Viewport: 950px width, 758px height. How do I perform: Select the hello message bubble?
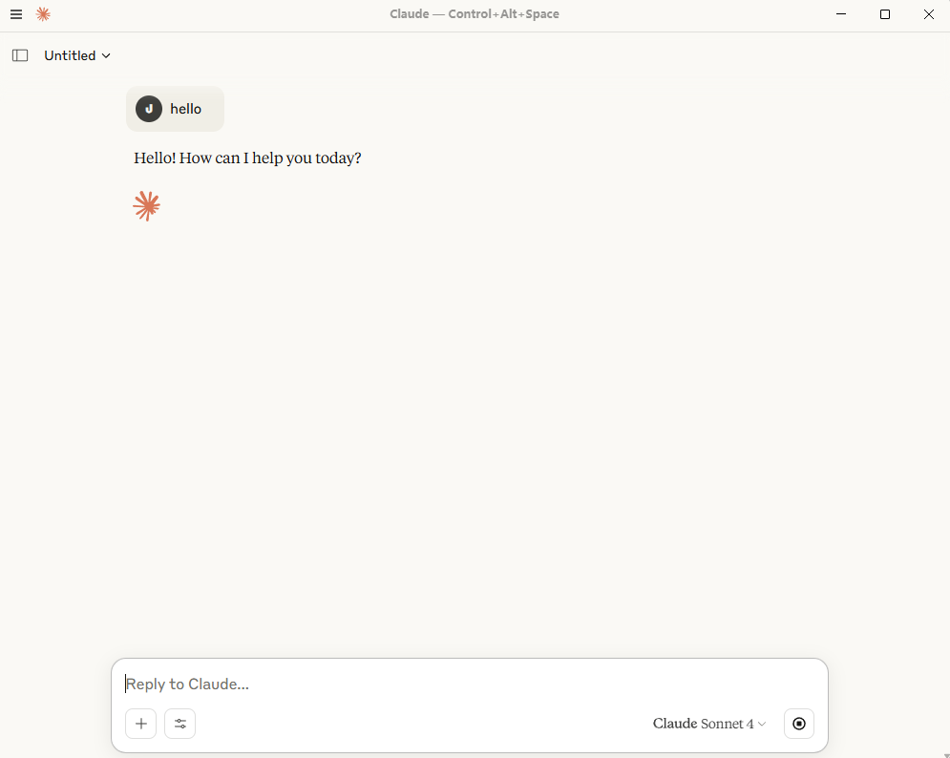point(175,109)
